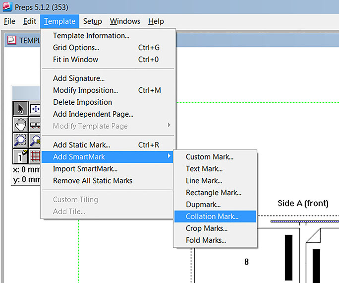This screenshot has height=283, width=339.
Task: Select the magnifier tool with yellow tag
Action: coord(35,141)
